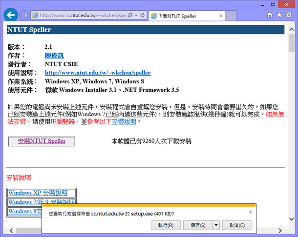Open the Windows 8 安裝說明 link

click(25, 211)
